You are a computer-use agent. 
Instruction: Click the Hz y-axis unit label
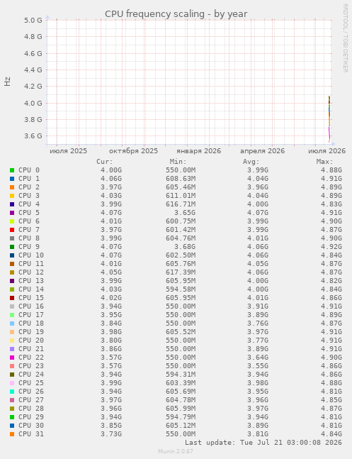7,82
